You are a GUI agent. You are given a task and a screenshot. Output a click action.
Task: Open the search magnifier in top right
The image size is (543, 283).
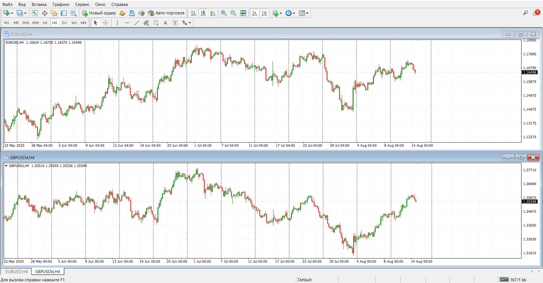click(525, 13)
